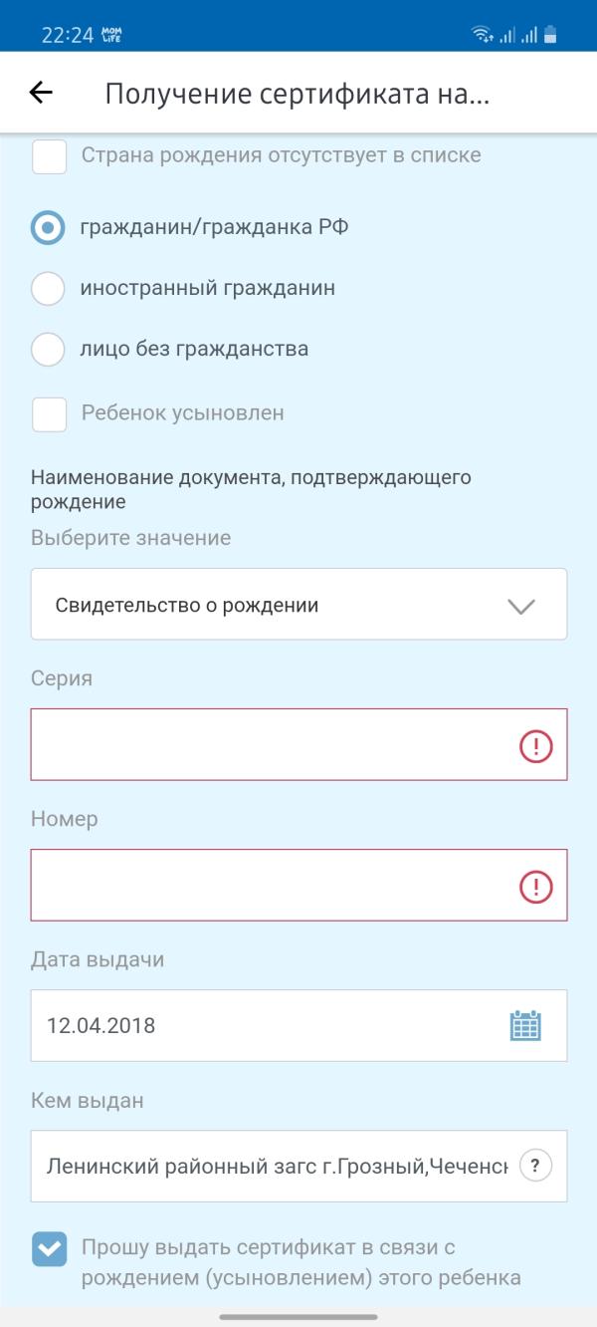Check 'Страна рождения отсутствует в списке'
The height and width of the screenshot is (1327, 597).
(50, 156)
